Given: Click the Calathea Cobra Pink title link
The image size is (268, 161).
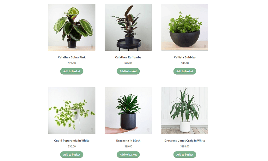Looking at the screenshot, I should [72, 57].
